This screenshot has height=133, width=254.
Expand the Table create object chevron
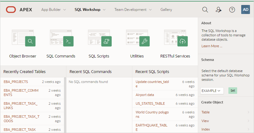click(x=248, y=112)
